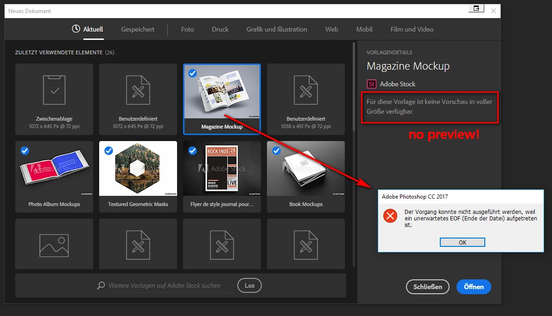
Task: Click the red error icon in the dialog
Action: 390,216
